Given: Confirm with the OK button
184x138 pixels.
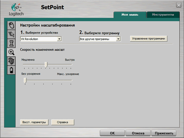Looking at the screenshot, I should click(112, 133).
